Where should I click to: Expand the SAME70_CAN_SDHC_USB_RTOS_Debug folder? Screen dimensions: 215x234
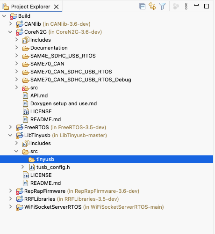[17, 80]
